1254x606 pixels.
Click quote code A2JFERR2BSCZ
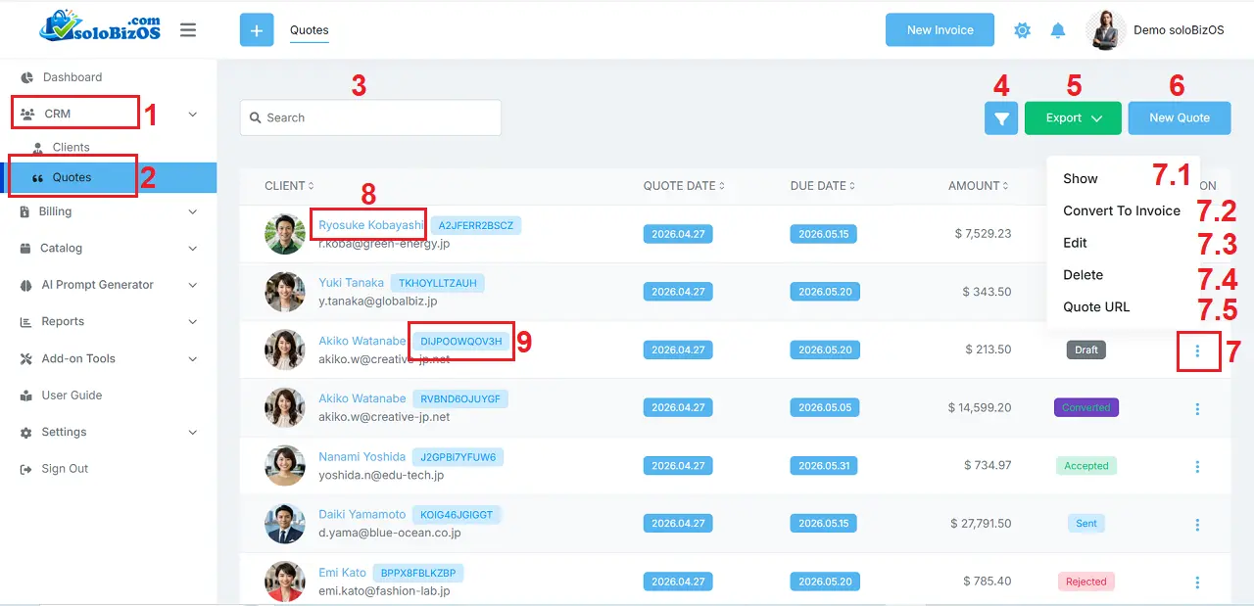click(476, 225)
